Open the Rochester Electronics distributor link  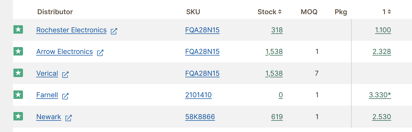71,30
